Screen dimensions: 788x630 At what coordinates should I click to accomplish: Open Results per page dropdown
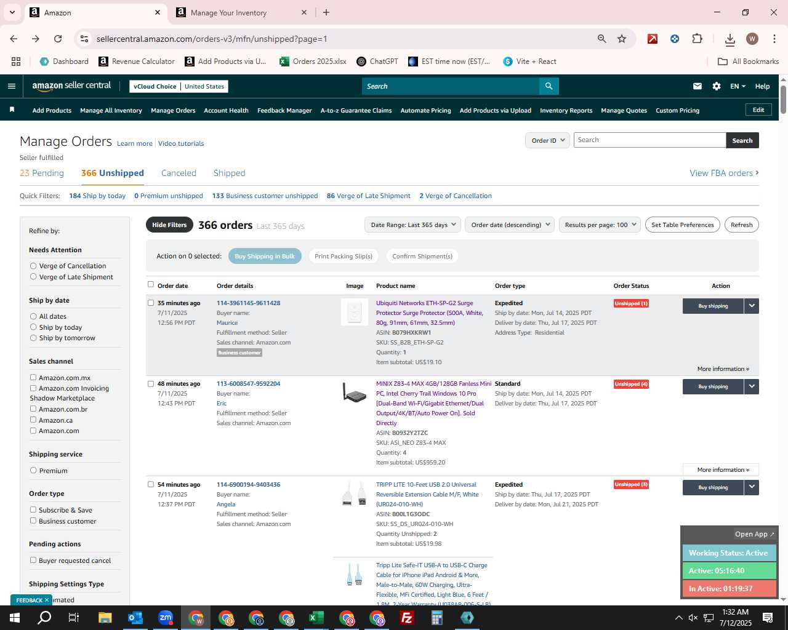600,225
